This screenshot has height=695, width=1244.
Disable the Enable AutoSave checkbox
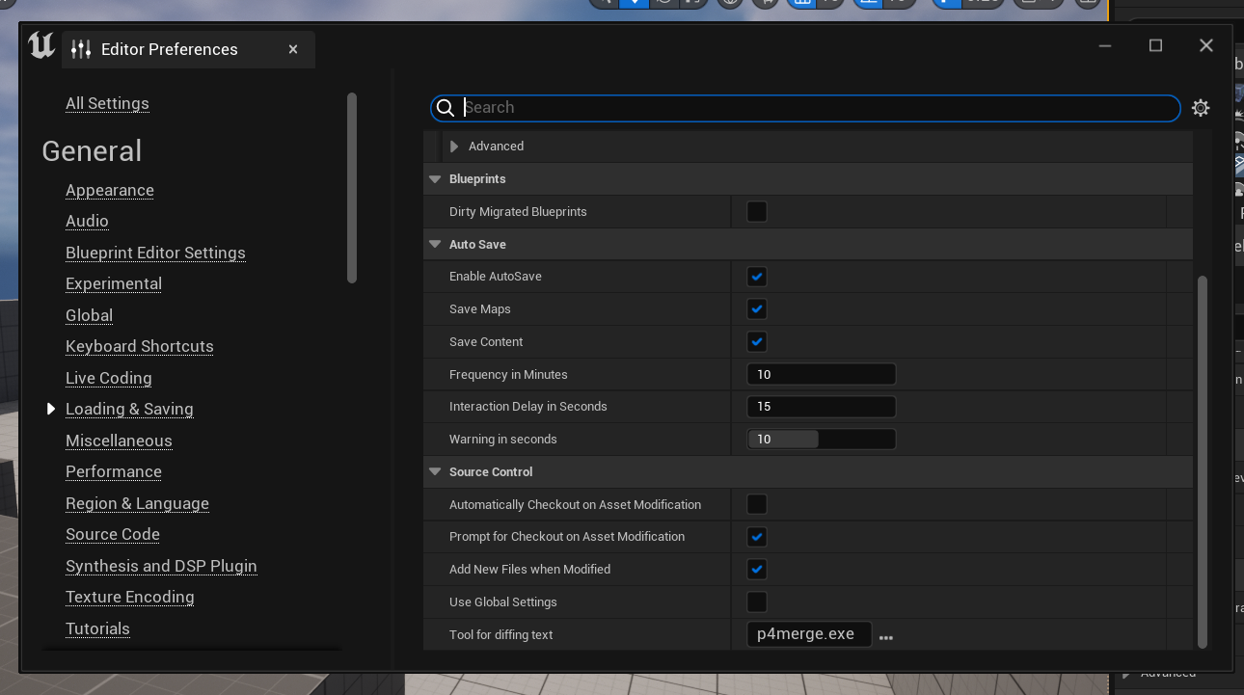(x=757, y=277)
